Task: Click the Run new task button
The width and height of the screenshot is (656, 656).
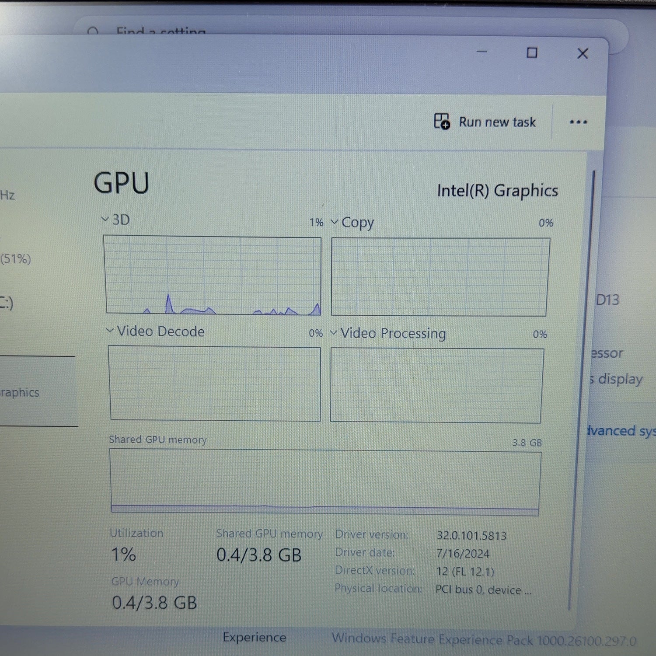Action: click(x=485, y=122)
